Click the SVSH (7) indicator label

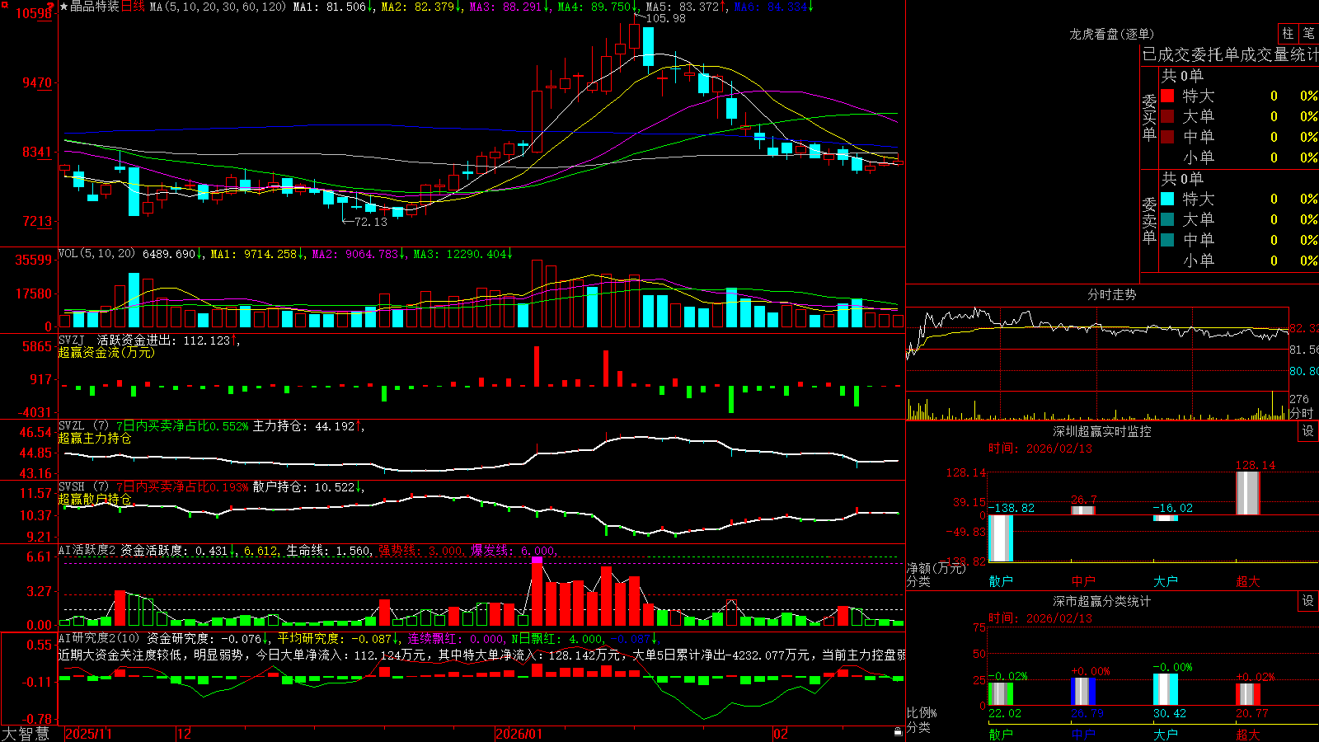click(x=83, y=487)
